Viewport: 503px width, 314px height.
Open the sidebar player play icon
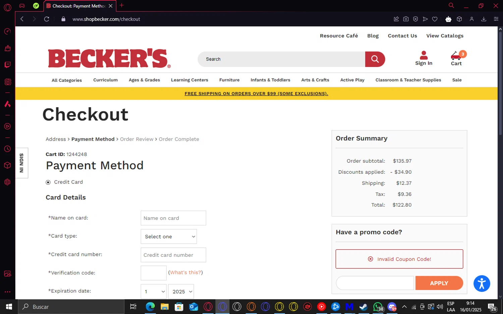click(7, 127)
